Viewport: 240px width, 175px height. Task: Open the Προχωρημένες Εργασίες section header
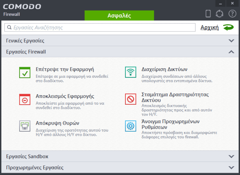120,167
